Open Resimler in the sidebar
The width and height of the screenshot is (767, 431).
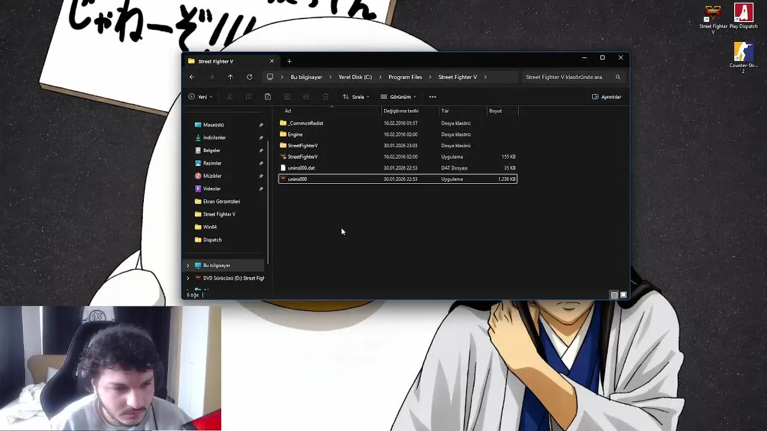212,163
